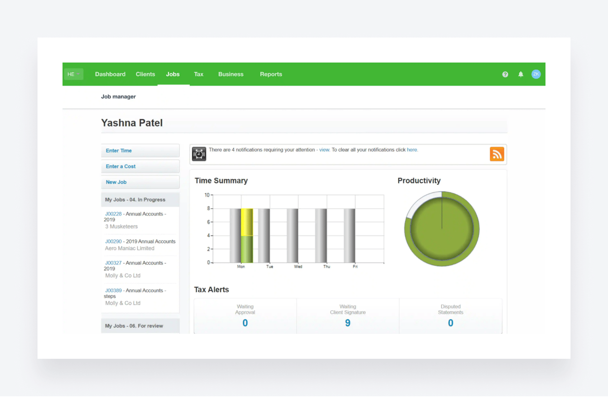Click the New Job button
Viewport: 608px width, 401px height.
140,182
